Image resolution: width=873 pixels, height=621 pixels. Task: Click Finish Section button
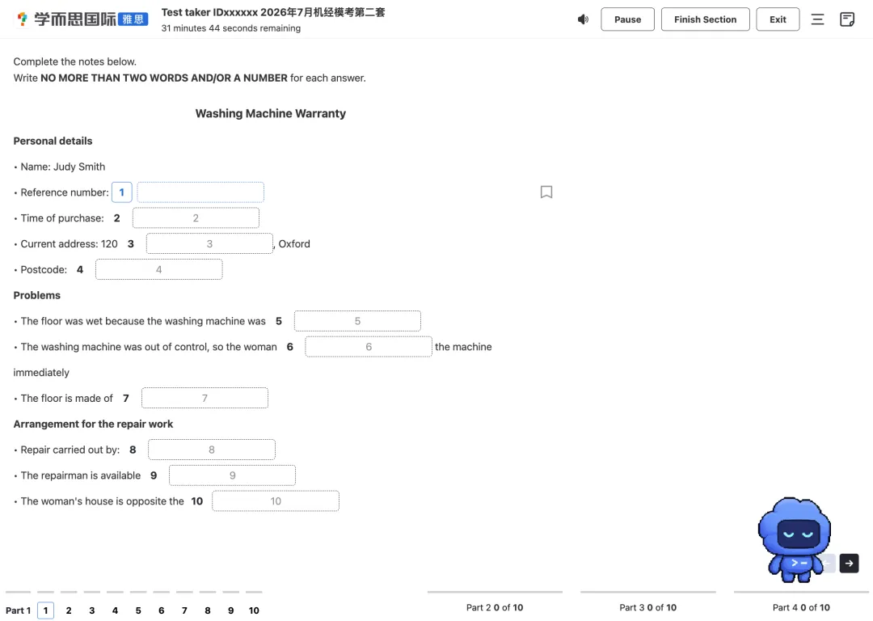point(705,19)
